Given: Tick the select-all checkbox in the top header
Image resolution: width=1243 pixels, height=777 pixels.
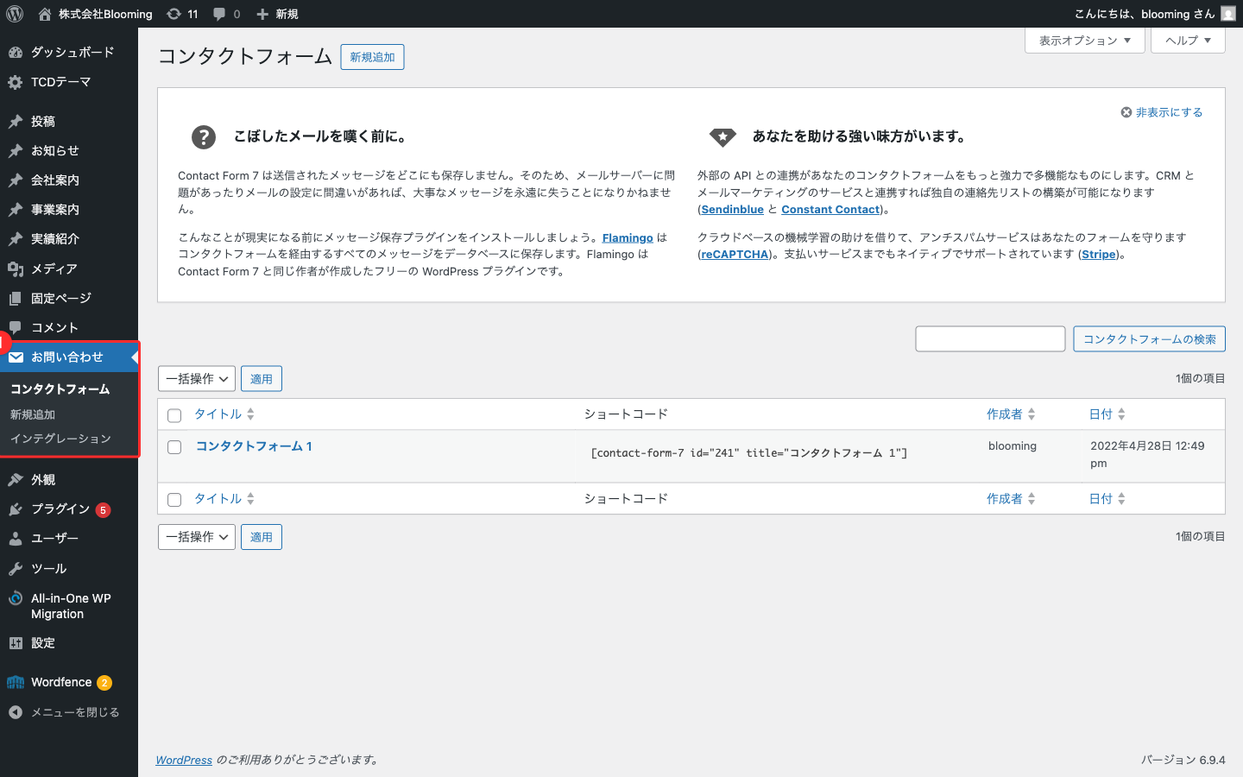Looking at the screenshot, I should (x=174, y=415).
